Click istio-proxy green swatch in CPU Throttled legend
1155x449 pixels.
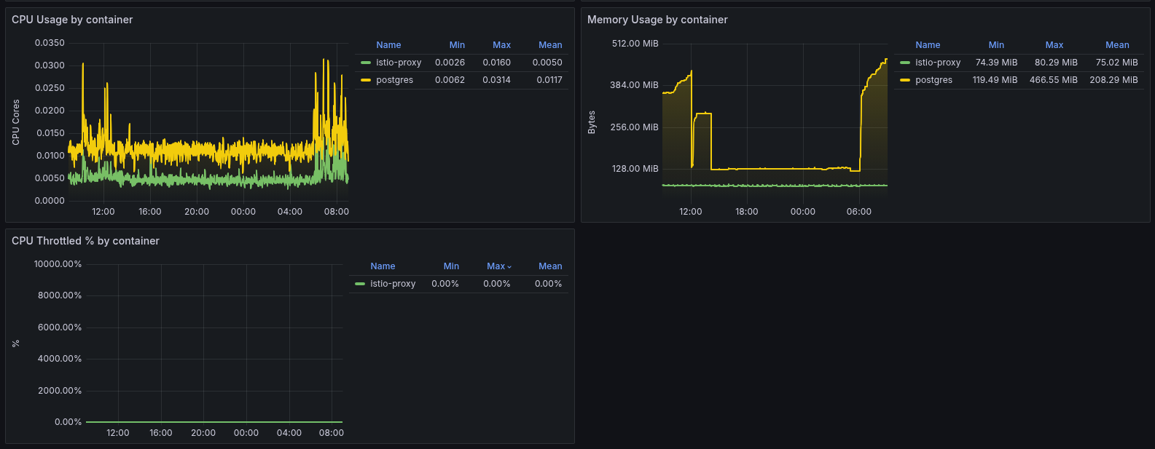tap(360, 284)
